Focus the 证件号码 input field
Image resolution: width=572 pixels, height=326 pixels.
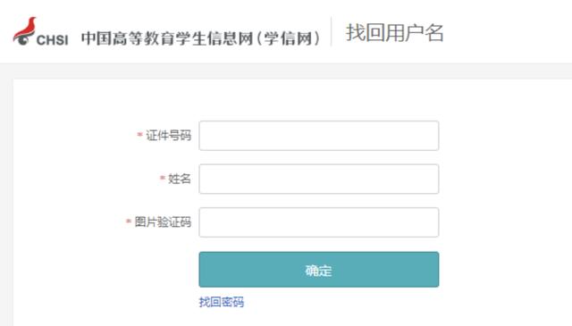(x=319, y=136)
